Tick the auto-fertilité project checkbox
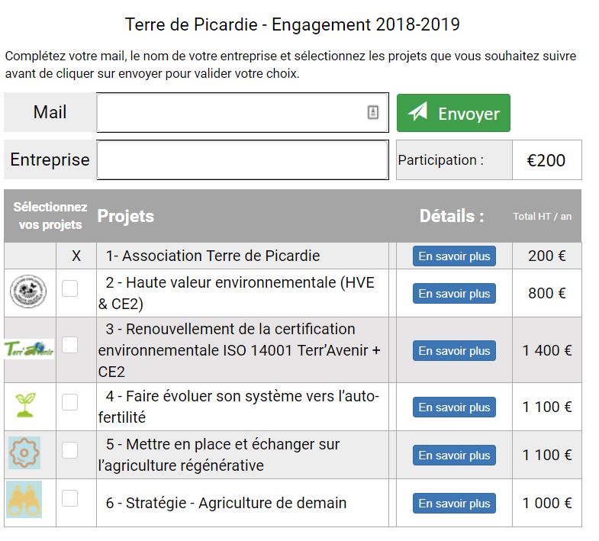This screenshot has width=599, height=541. (x=69, y=402)
